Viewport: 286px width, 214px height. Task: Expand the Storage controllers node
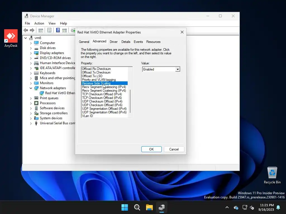(x=31, y=113)
